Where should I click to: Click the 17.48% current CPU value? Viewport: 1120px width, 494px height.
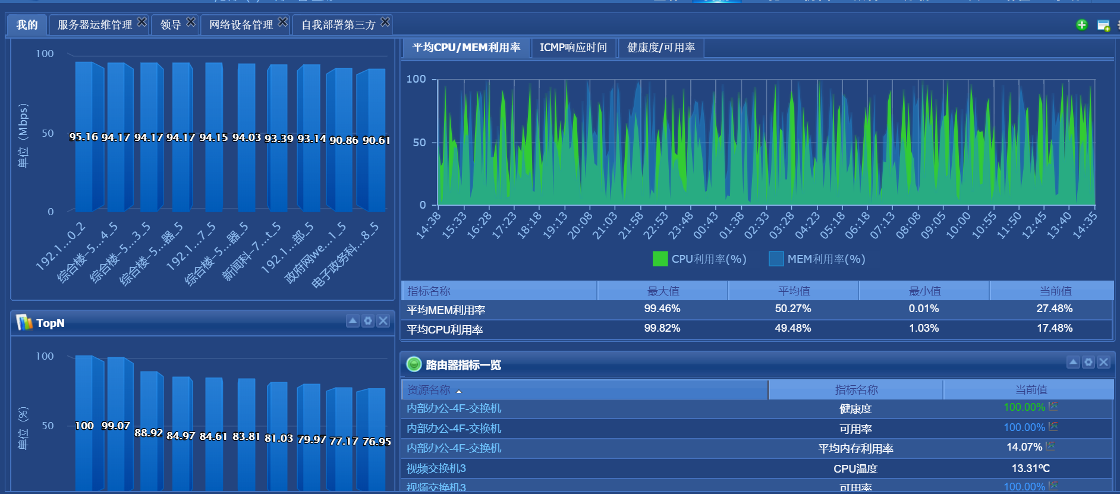pyautogui.click(x=1055, y=329)
